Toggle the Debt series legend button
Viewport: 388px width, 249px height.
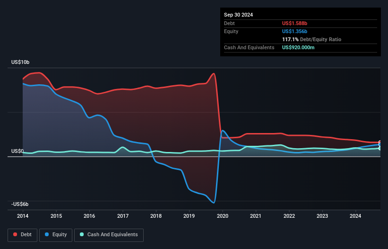click(23, 235)
